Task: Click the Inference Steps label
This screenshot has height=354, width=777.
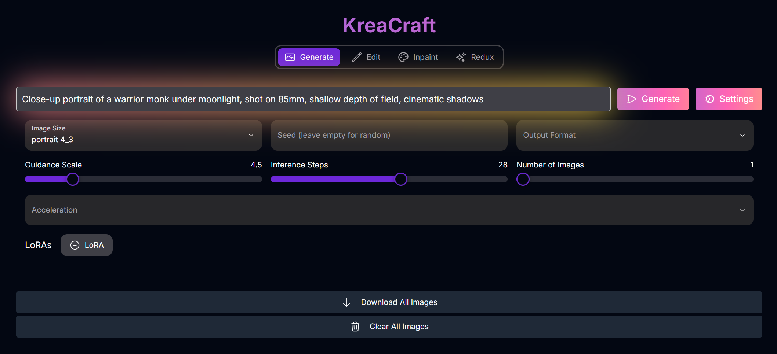Action: tap(299, 165)
